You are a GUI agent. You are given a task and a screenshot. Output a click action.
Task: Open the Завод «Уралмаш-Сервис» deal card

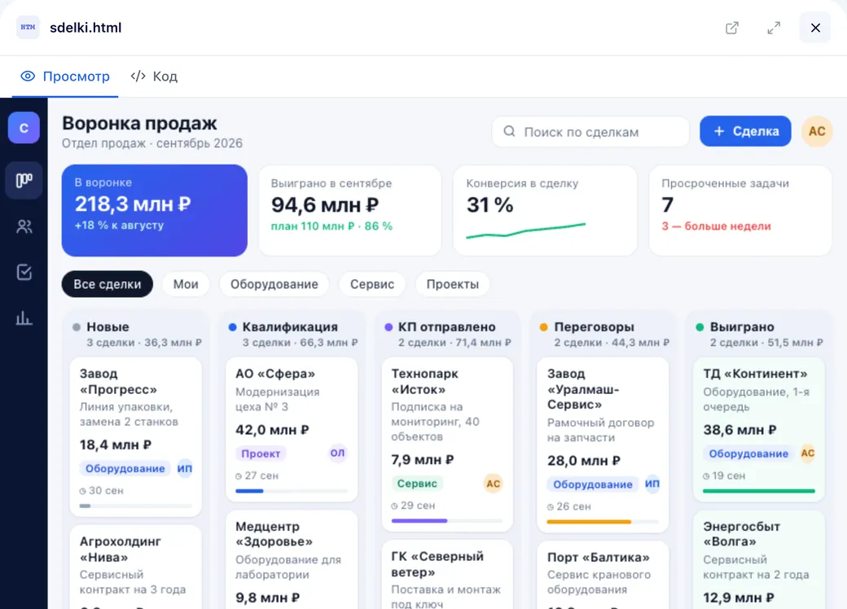[x=603, y=445]
